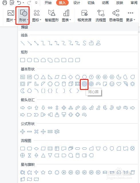This screenshot has width=140, height=183.
Task: Select the 5-point star shape
Action: (x=43, y=172)
